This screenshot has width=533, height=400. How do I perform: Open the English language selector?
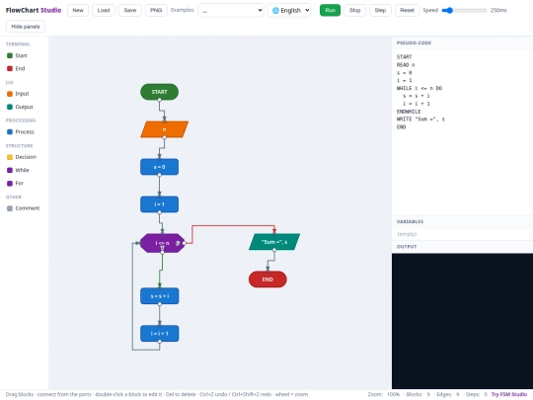[x=289, y=10]
